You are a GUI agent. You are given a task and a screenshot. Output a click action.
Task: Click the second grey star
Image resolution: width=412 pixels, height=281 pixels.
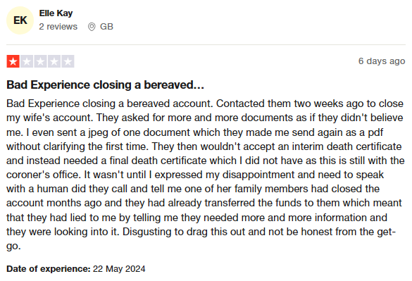[x=27, y=61]
